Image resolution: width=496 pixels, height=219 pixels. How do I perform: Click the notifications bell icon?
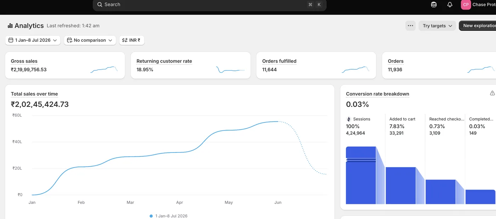pos(450,5)
